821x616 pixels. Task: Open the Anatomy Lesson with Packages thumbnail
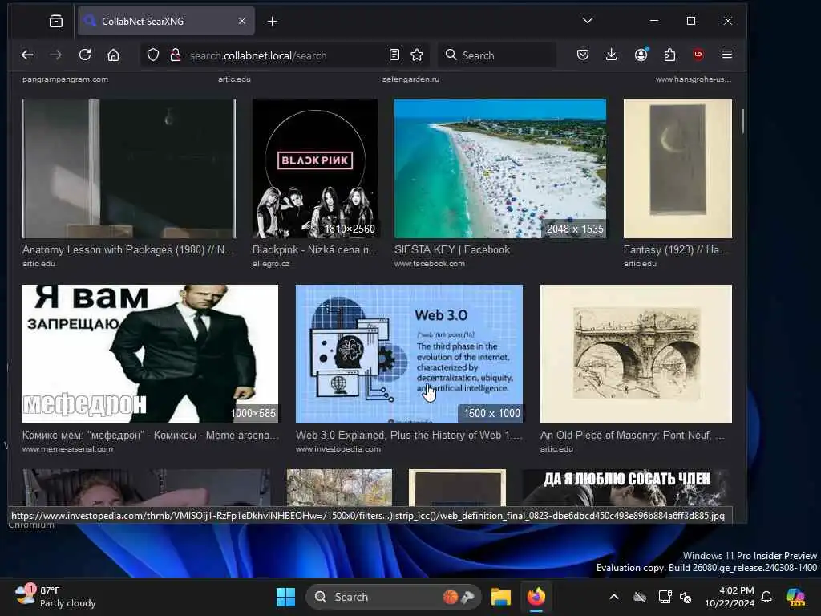(x=129, y=168)
